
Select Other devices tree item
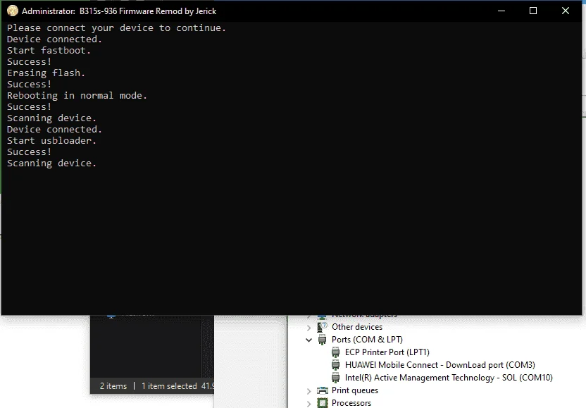point(357,327)
